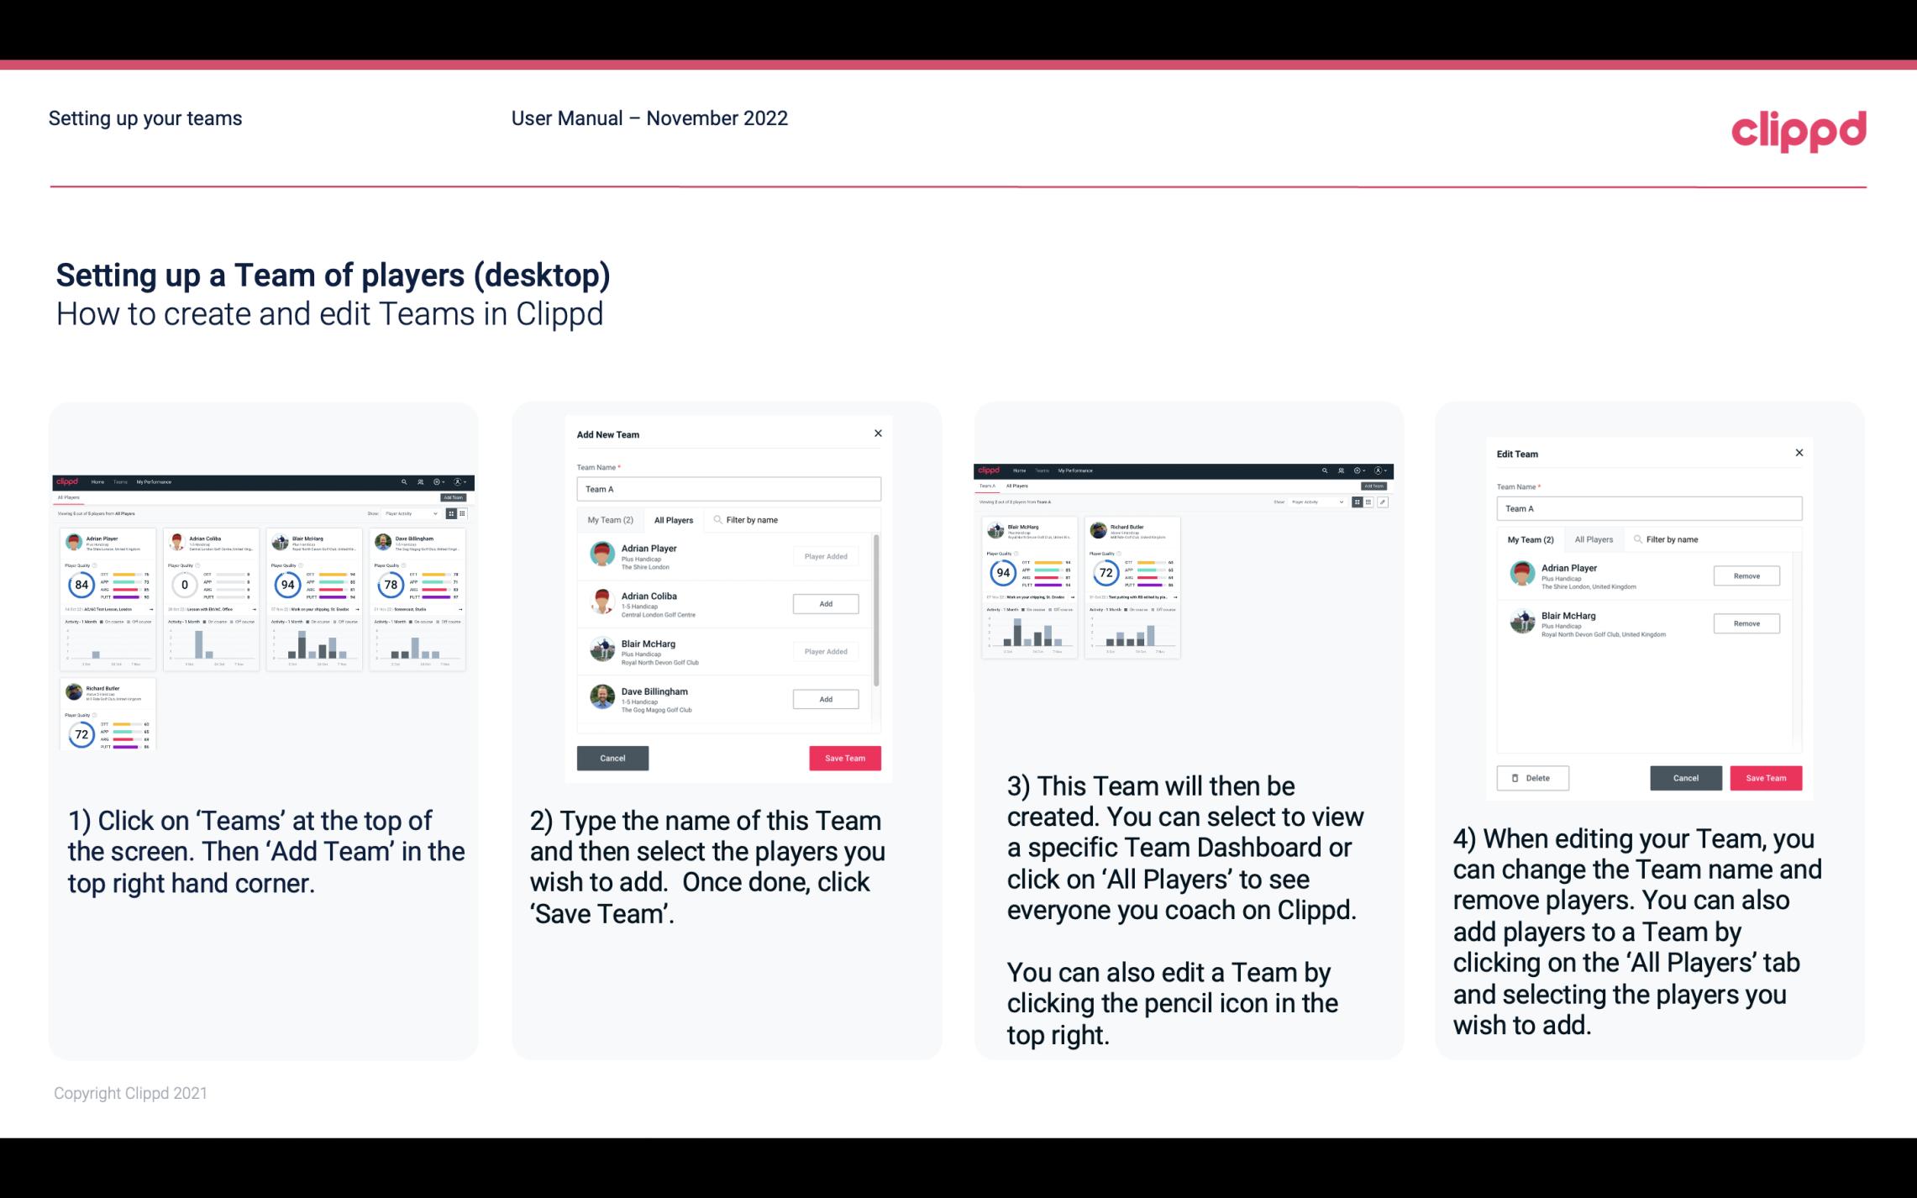The width and height of the screenshot is (1917, 1198).
Task: Click Adrian Player's profile avatar icon
Action: [601, 554]
